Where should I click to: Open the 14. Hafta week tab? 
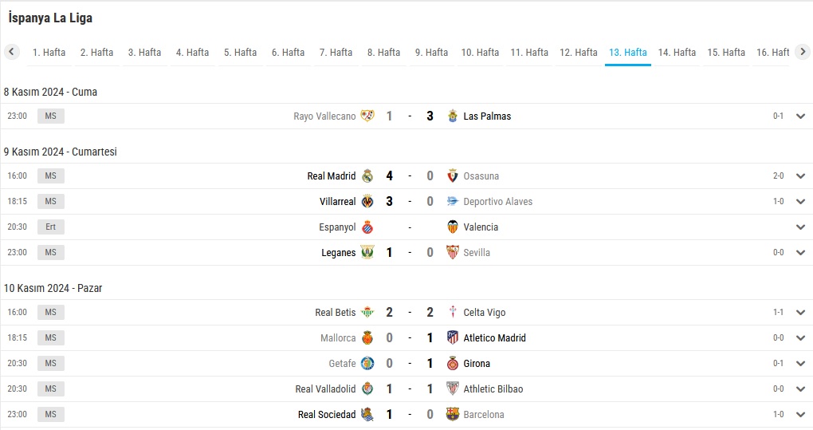click(677, 53)
